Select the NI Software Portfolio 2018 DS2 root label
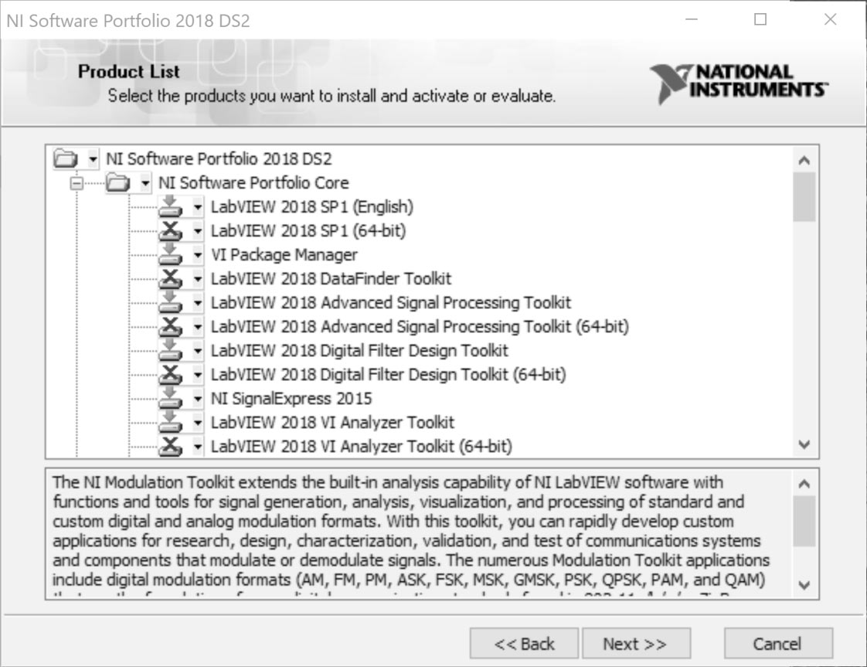This screenshot has height=667, width=867. click(219, 159)
